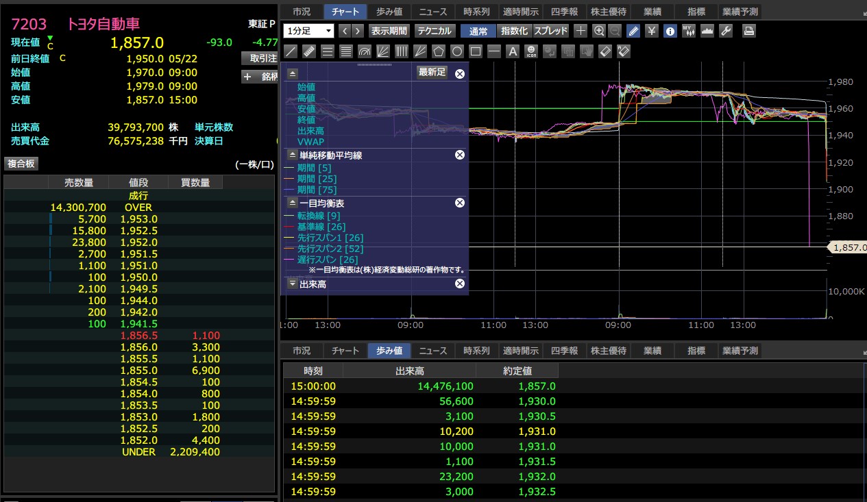867x502 pixels.
Task: Click the mountain-shaped chart icon
Action: pyautogui.click(x=707, y=31)
